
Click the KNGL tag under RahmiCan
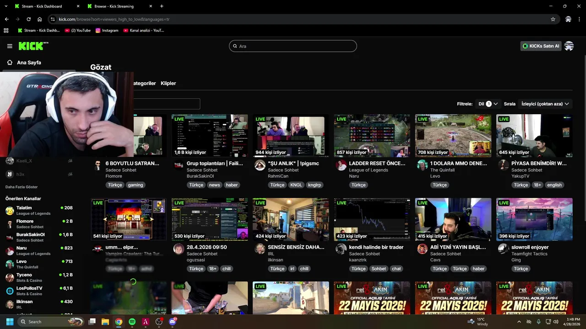pyautogui.click(x=296, y=185)
